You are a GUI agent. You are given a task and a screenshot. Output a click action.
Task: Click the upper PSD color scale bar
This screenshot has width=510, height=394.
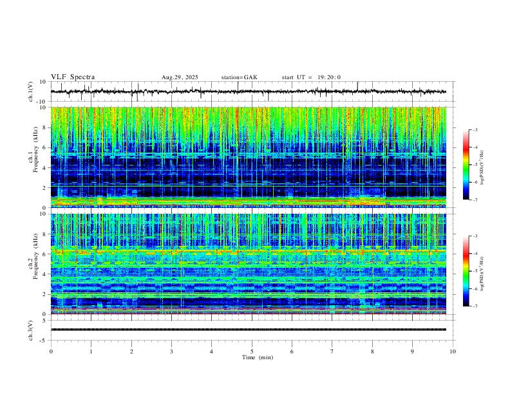click(x=466, y=165)
